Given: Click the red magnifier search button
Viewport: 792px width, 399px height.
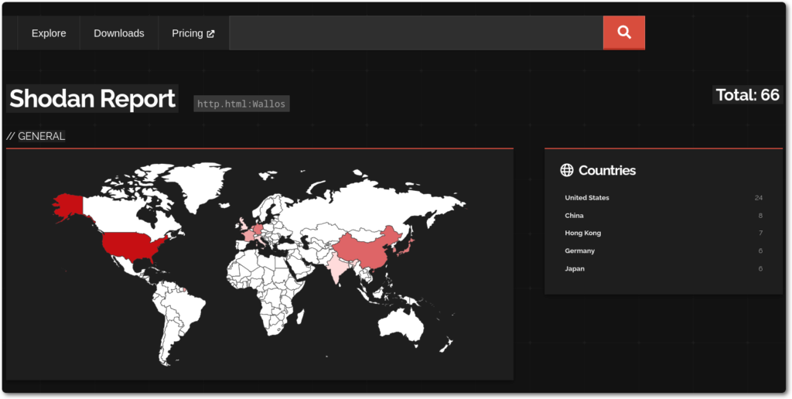Looking at the screenshot, I should (x=623, y=32).
